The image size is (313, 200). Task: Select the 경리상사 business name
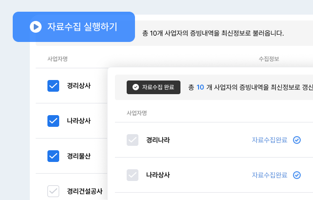[x=79, y=86]
